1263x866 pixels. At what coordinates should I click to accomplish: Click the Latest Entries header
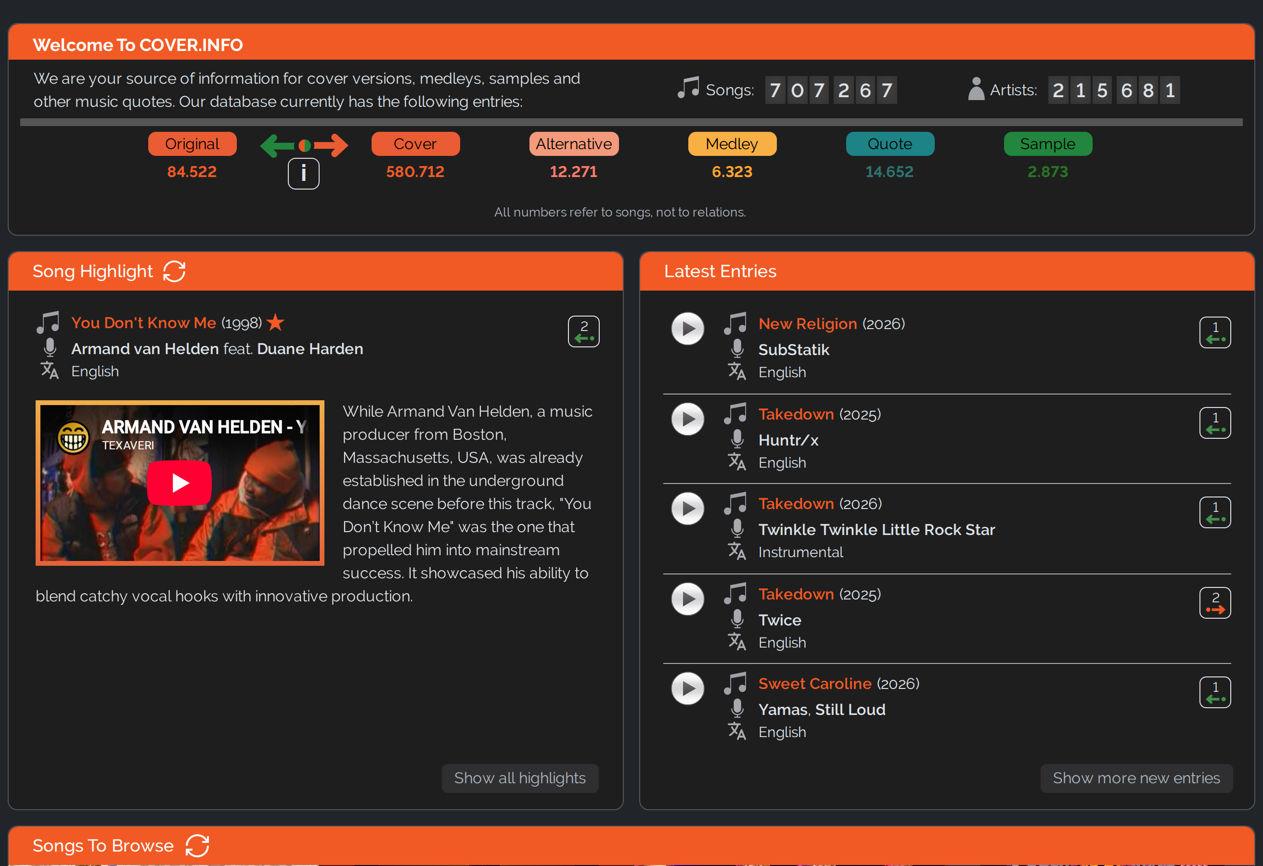[x=720, y=271]
